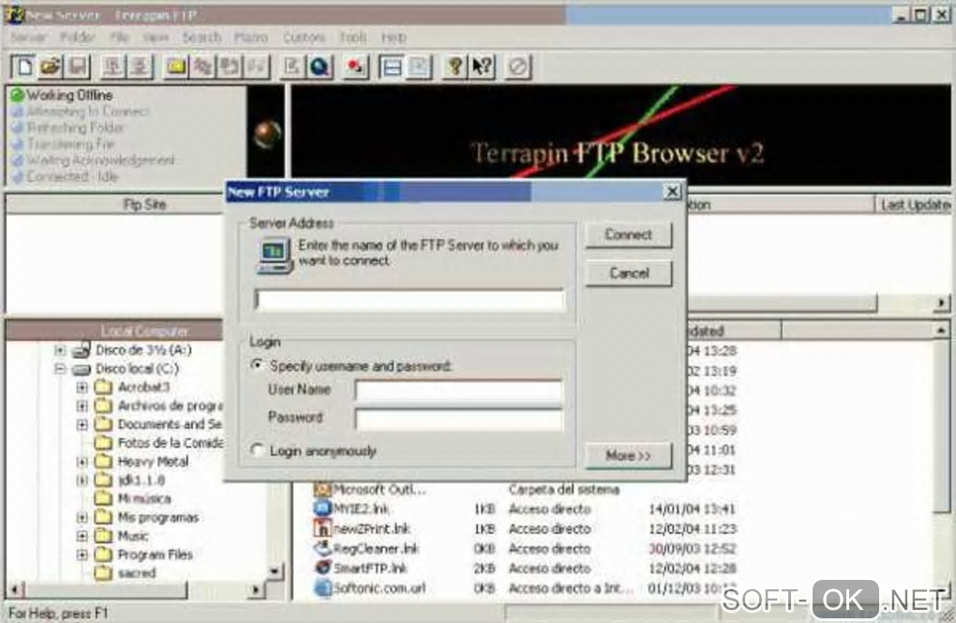The width and height of the screenshot is (956, 623).
Task: Click the green Working Offline status icon
Action: click(17, 95)
